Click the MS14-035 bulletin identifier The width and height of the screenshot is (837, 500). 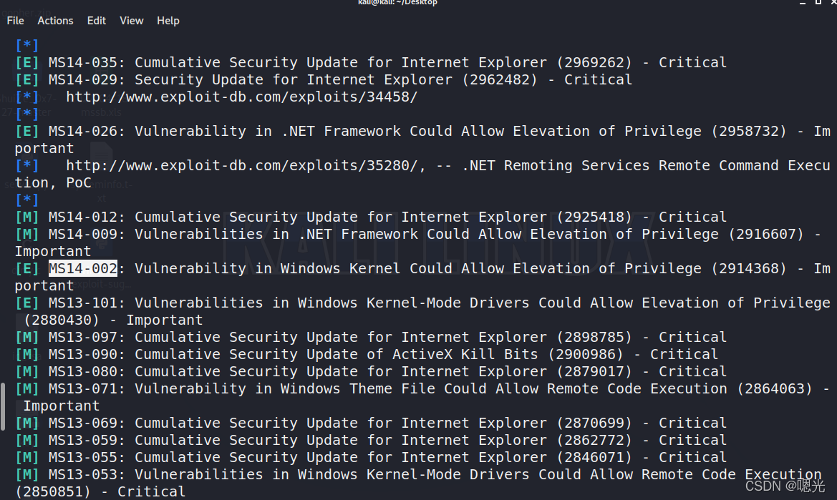(82, 62)
